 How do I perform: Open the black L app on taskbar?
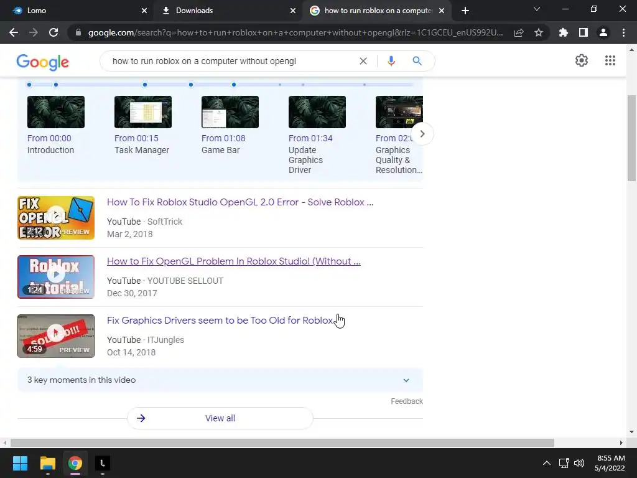(x=103, y=463)
